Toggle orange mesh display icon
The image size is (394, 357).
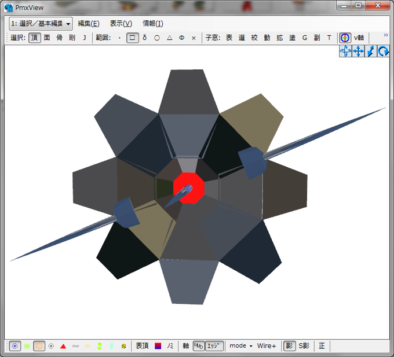tap(39, 346)
